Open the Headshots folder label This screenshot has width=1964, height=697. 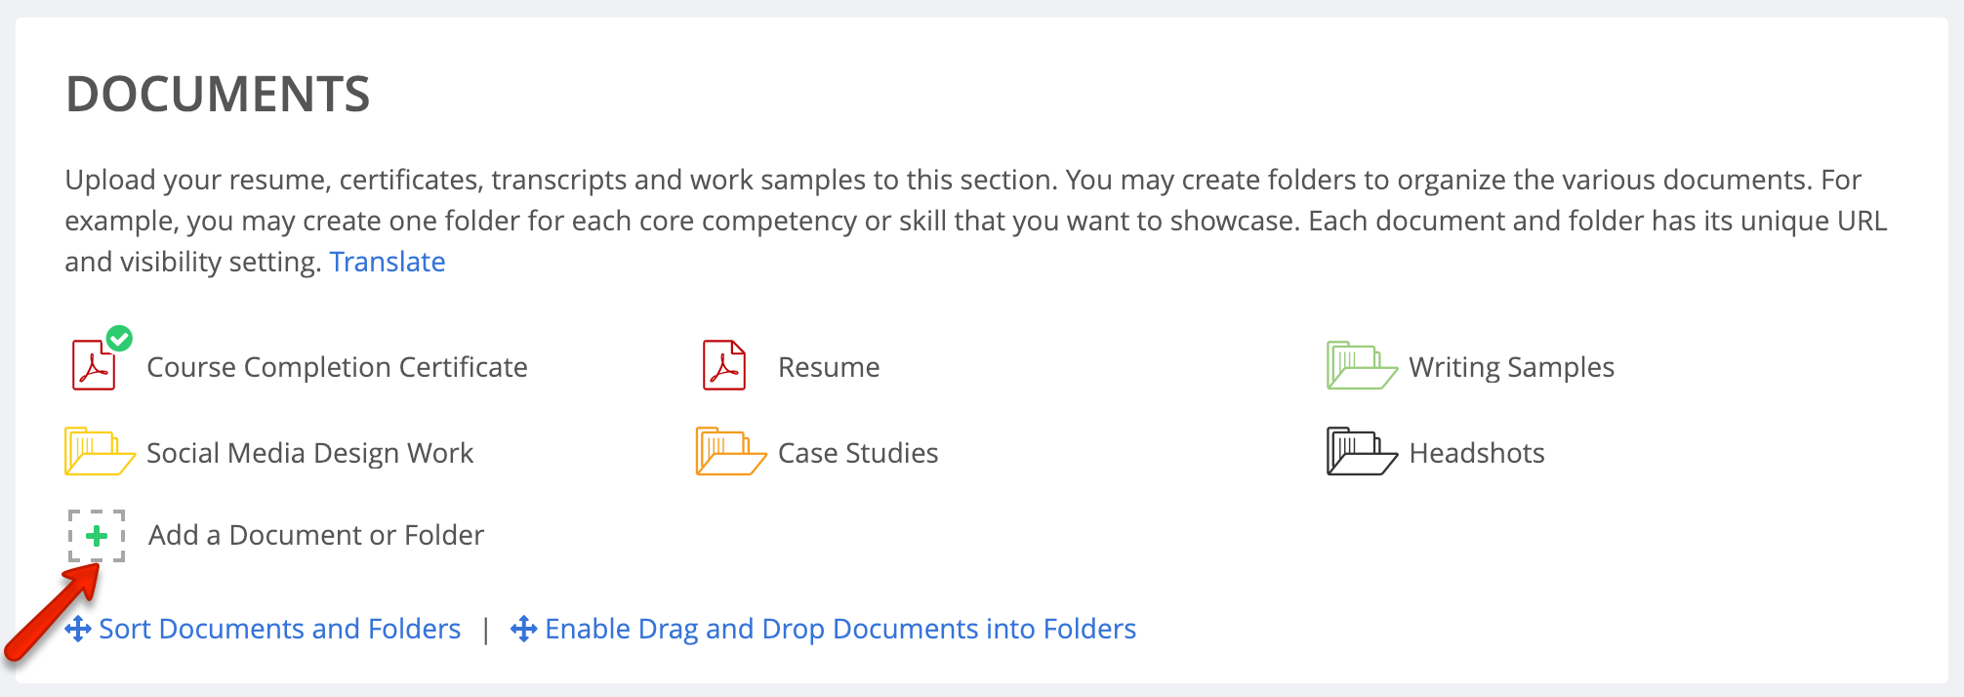1477,453
